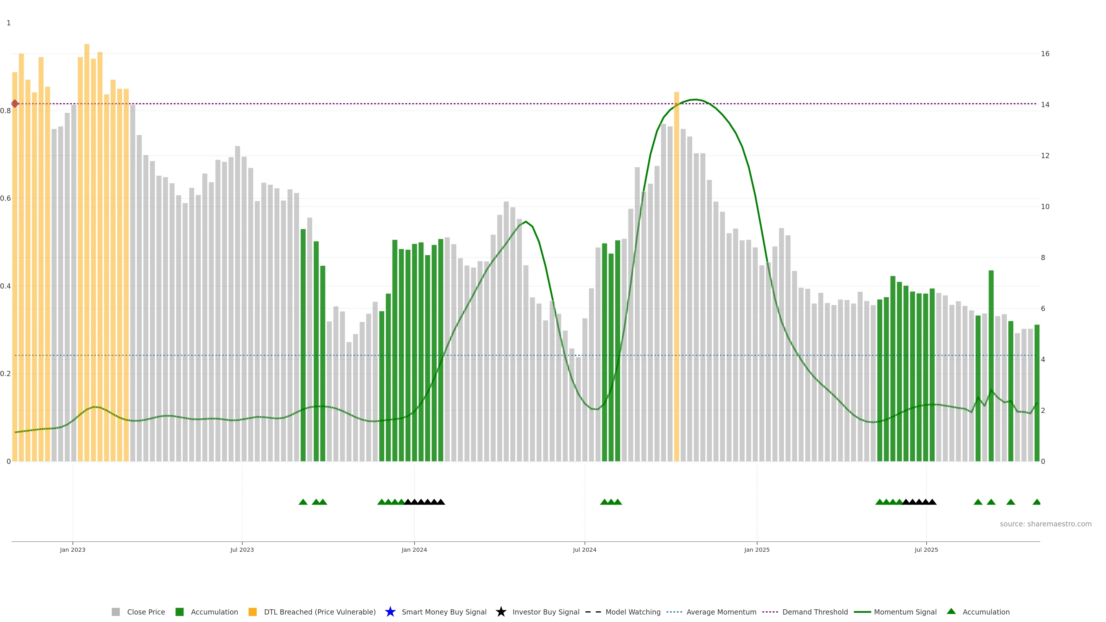Click the rightmost green accumulation triangle marker

(1037, 502)
